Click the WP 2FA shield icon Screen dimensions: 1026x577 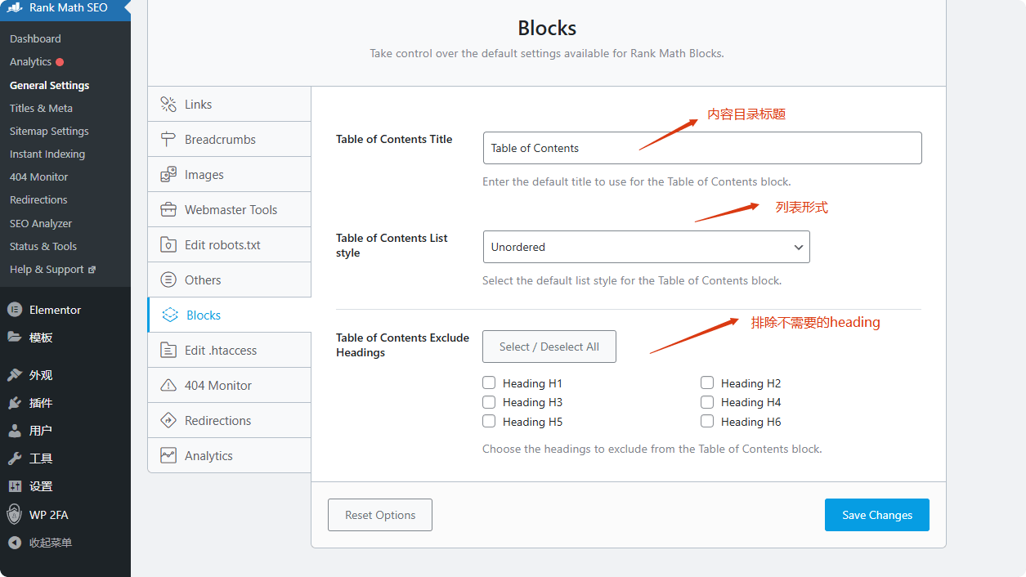[x=14, y=514]
